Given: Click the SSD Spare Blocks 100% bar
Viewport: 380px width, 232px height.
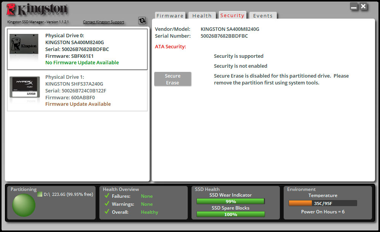Looking at the screenshot, I should coord(230,215).
